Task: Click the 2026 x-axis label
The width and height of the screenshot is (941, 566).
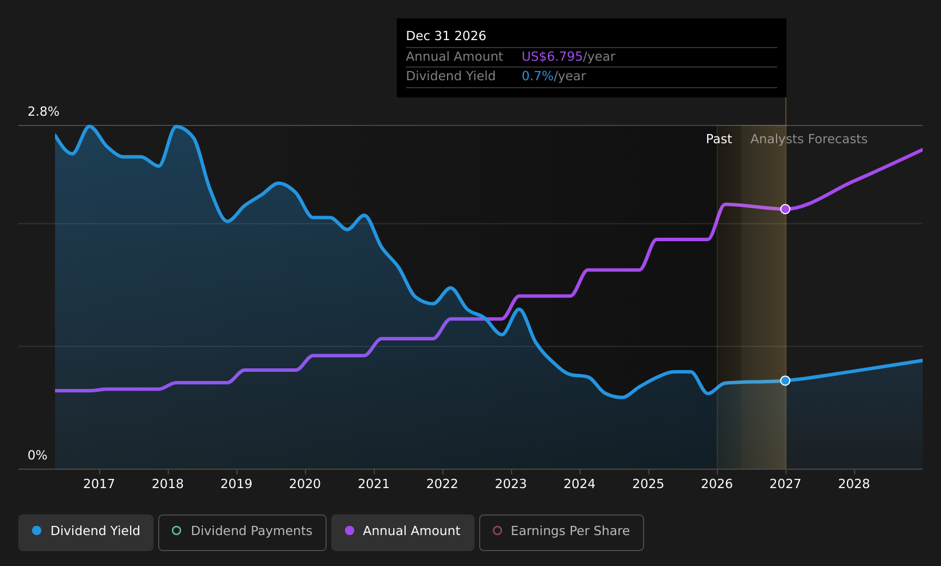Action: 717,484
